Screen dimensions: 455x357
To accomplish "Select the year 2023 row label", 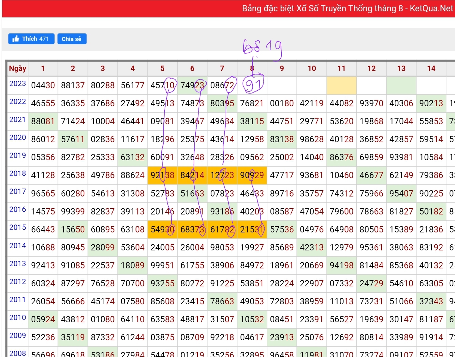I will 18,84.
